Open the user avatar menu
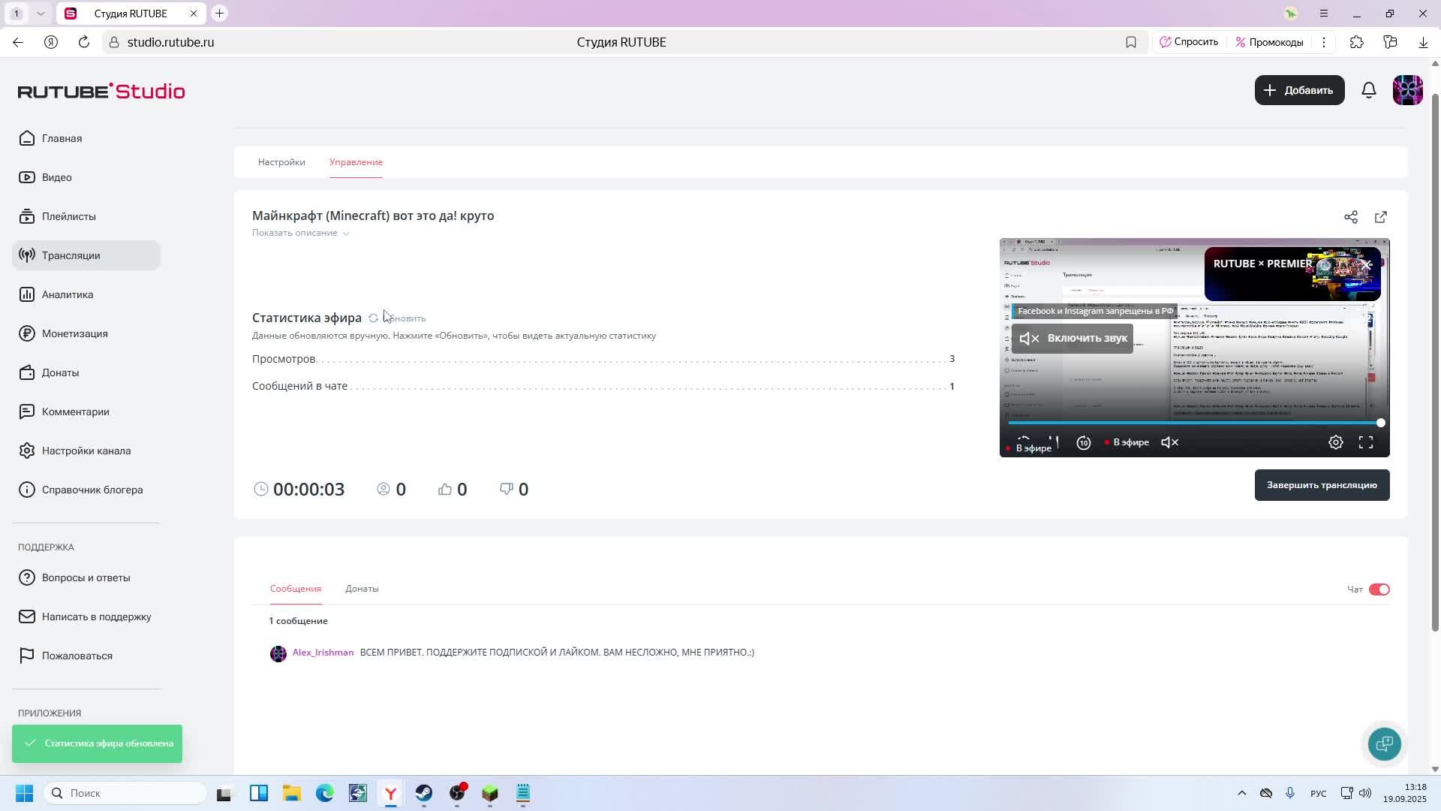Screen dimensions: 1441x811 [1408, 90]
